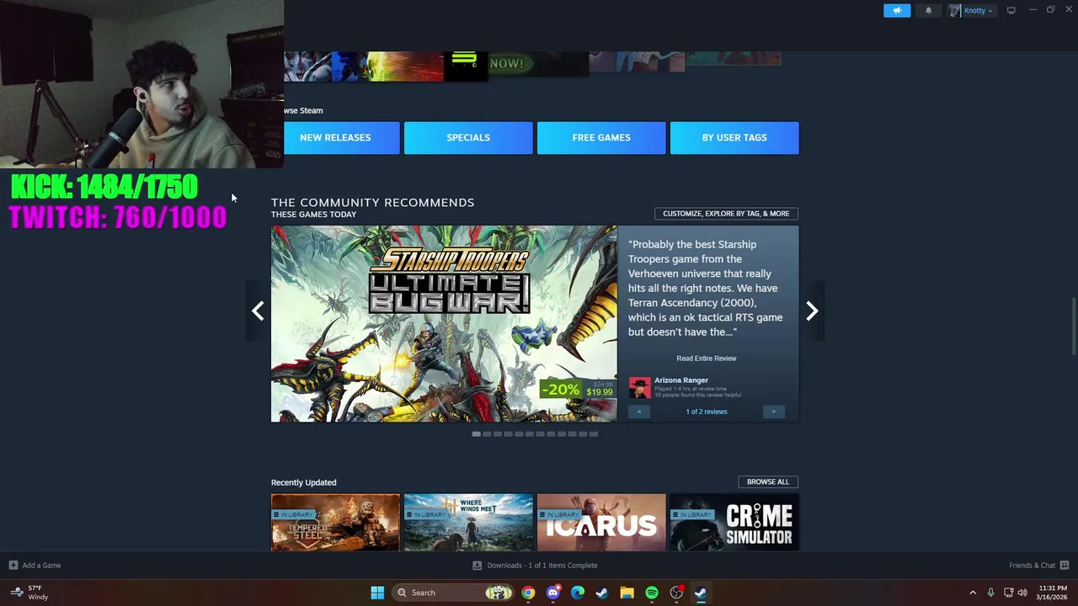Open the 11:31 PM clock and date
The height and width of the screenshot is (606, 1078).
1053,593
